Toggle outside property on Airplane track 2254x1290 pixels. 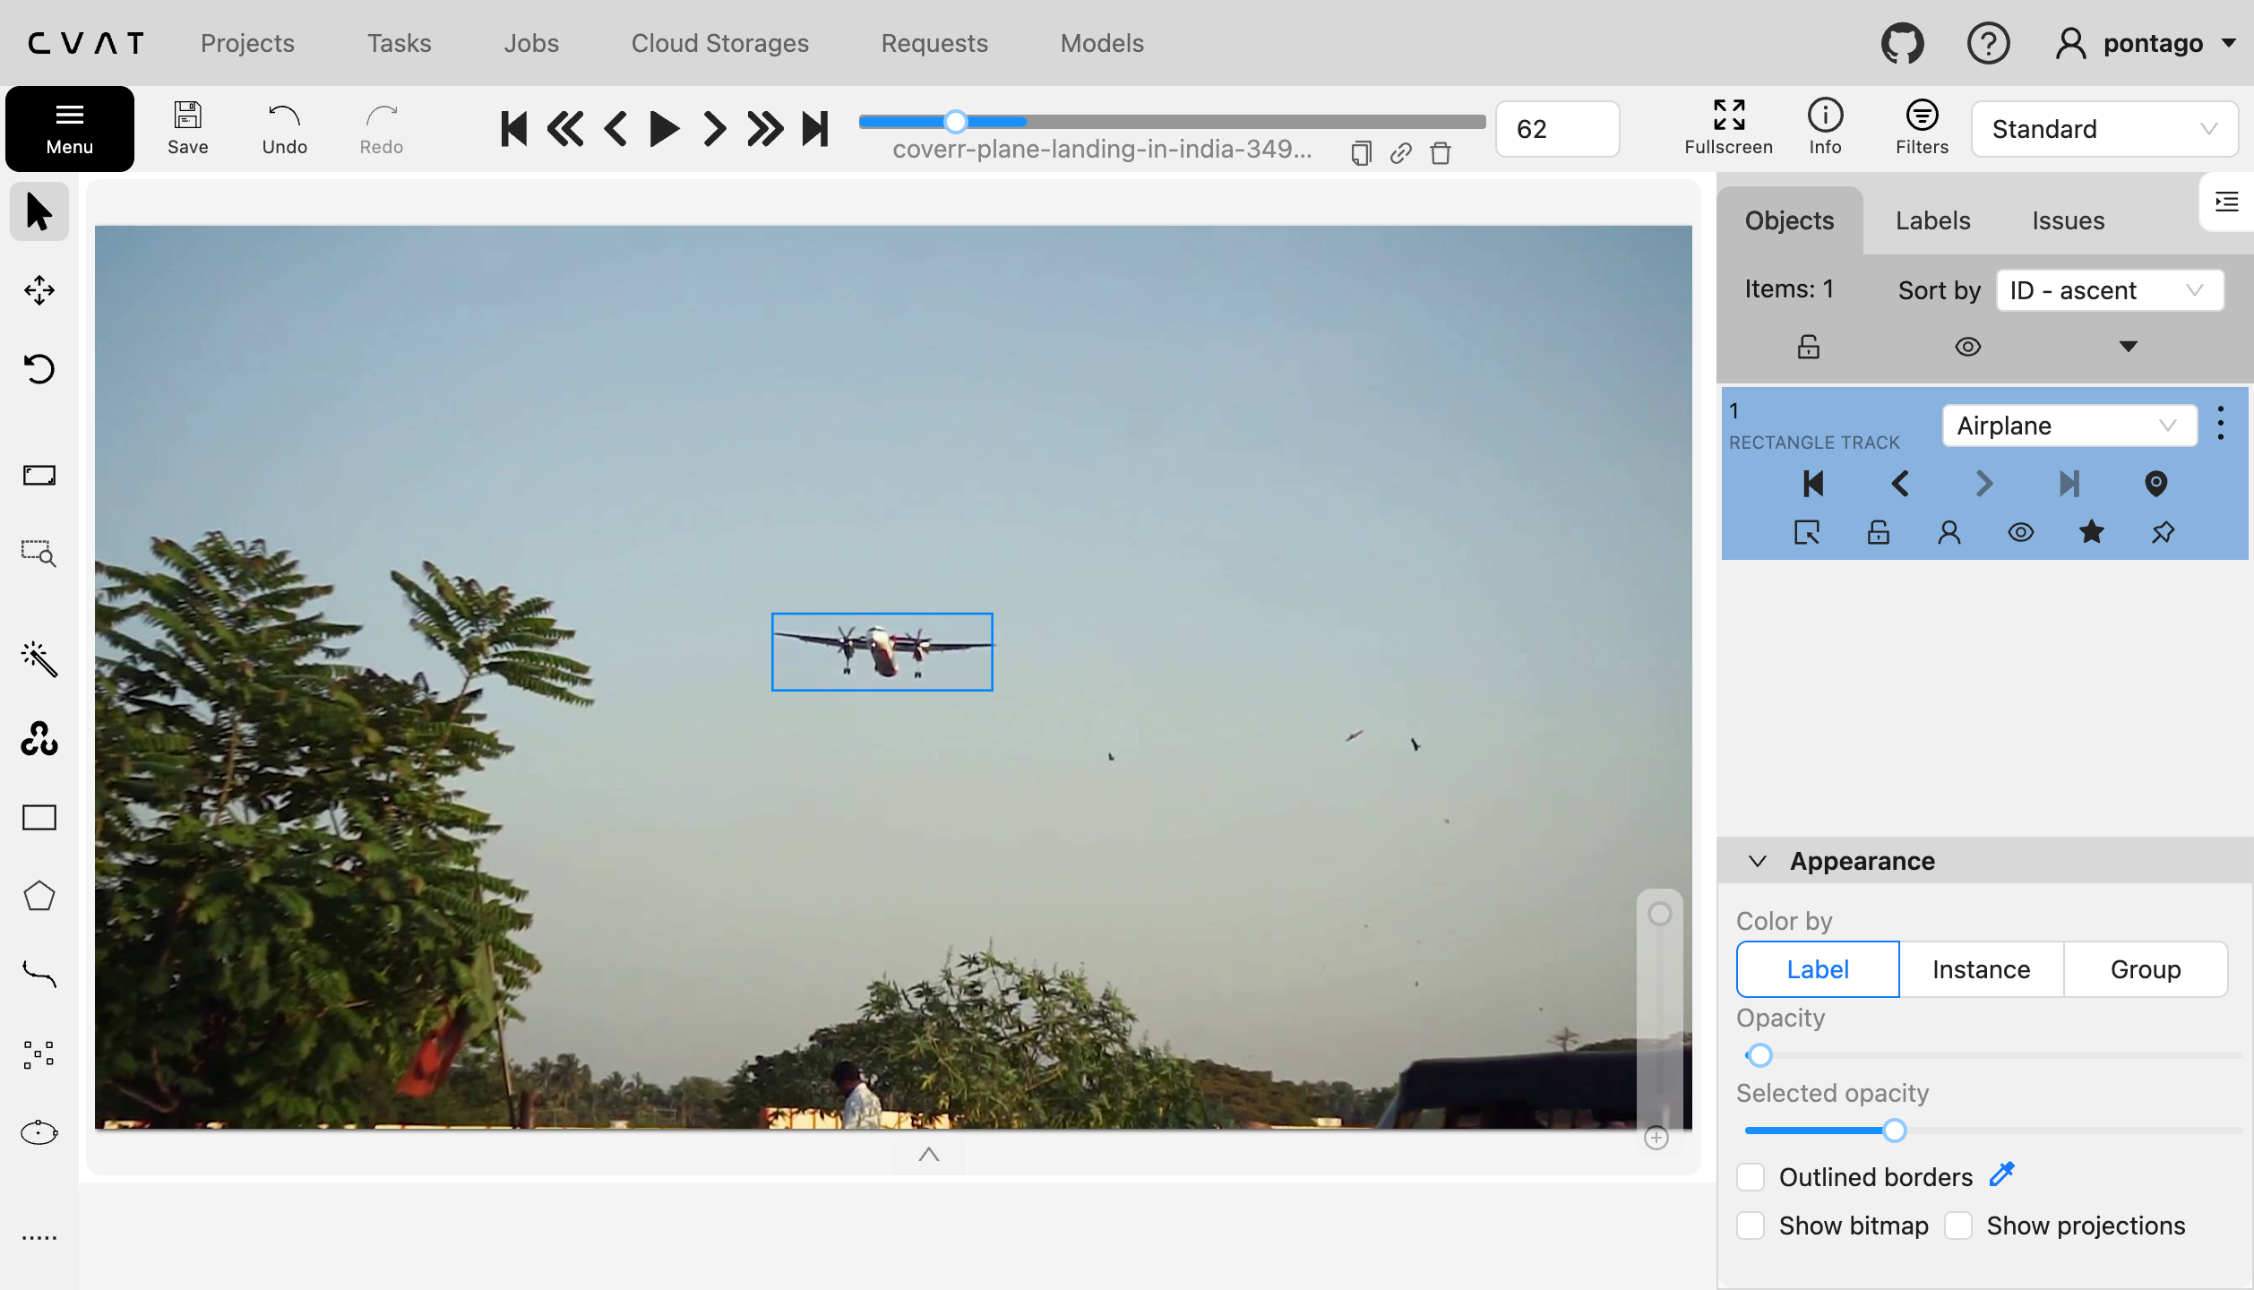point(1807,532)
